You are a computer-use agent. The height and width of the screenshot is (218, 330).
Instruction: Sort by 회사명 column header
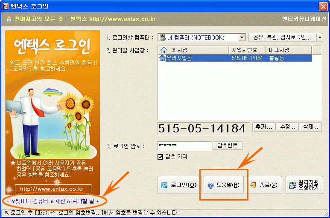[x=193, y=50]
